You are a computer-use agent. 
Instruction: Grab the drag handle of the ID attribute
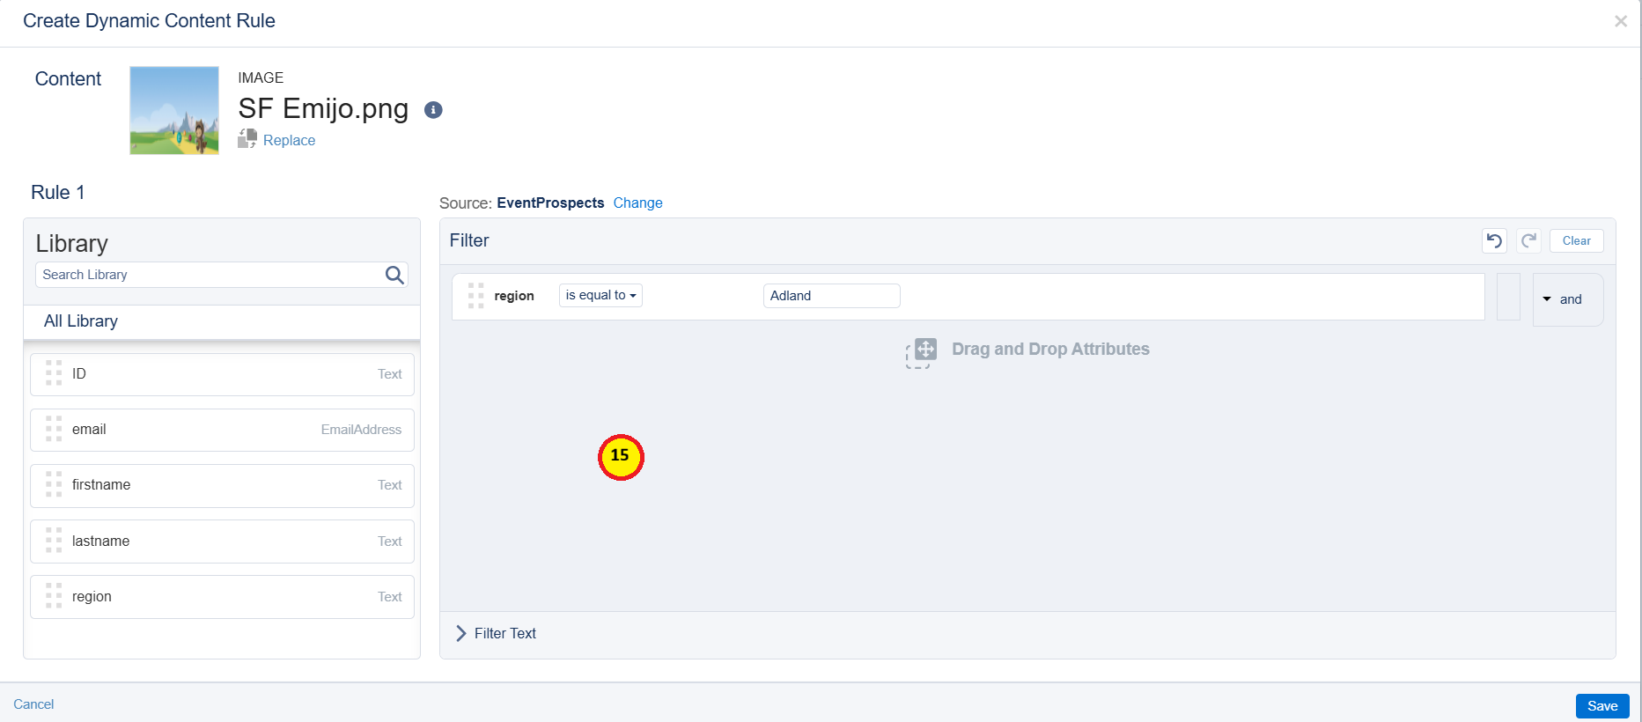coord(54,373)
